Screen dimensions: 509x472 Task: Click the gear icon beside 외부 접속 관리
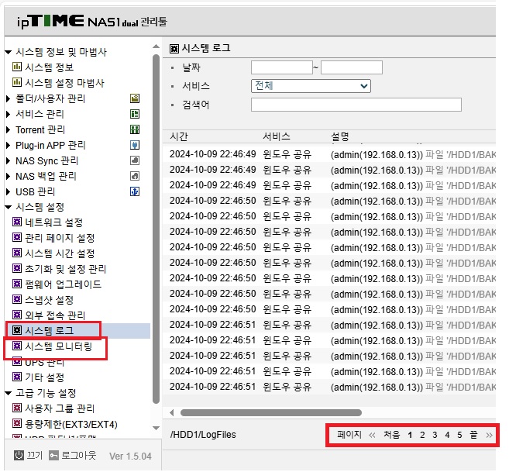click(17, 315)
